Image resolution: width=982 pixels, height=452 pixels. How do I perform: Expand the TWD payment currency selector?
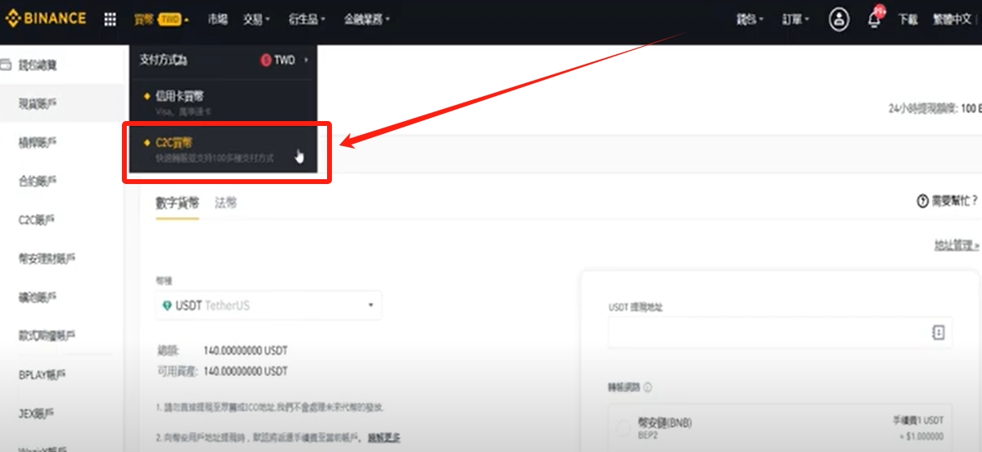coord(284,61)
